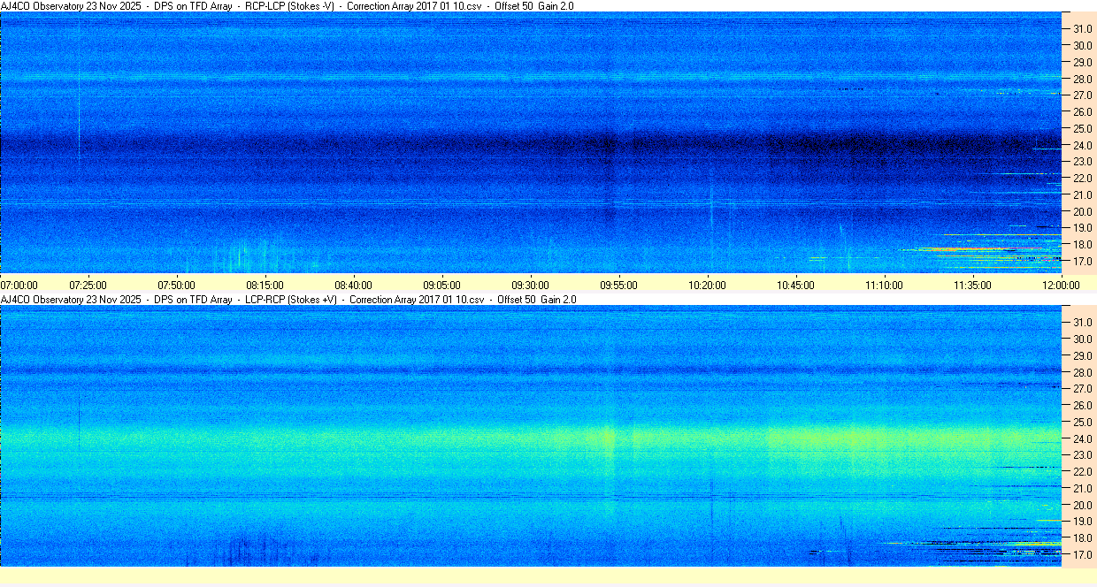
Task: Click 'AJ4CO Observatory 23 Nov 2025' in upper title
Action: 72,6
